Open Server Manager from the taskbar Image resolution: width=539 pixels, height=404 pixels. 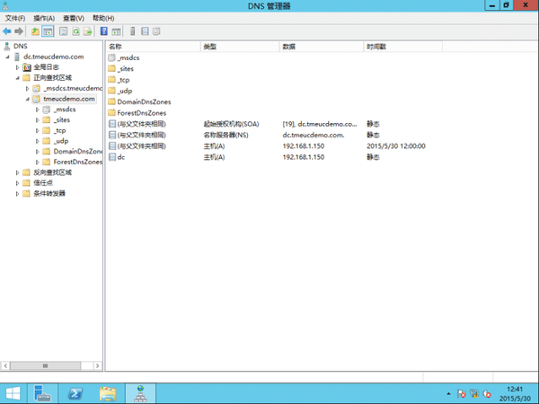point(42,392)
